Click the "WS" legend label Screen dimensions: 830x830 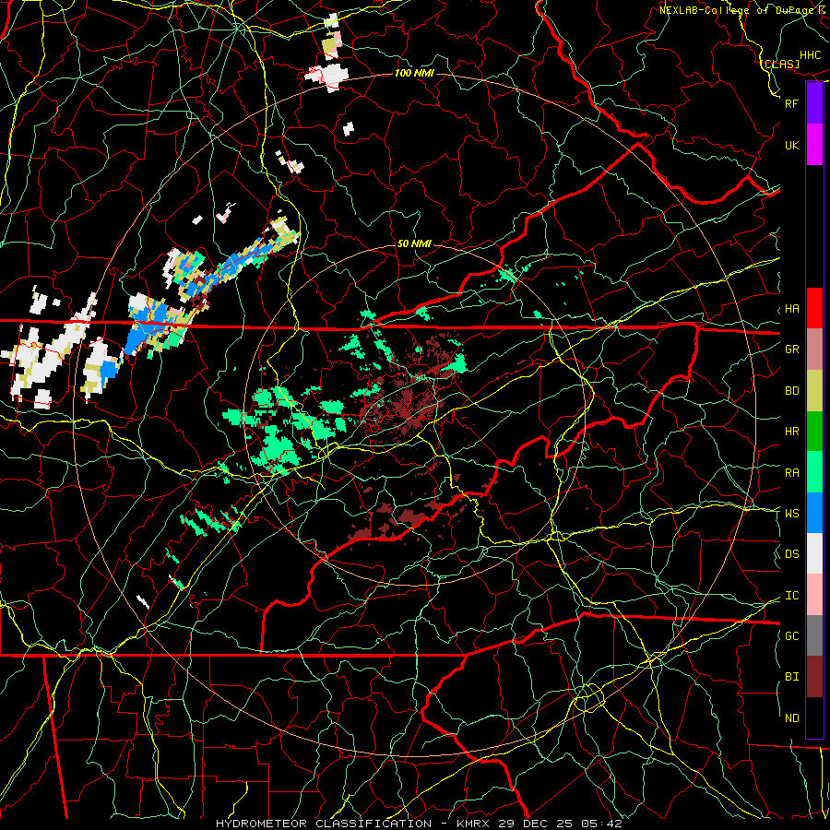coord(791,513)
